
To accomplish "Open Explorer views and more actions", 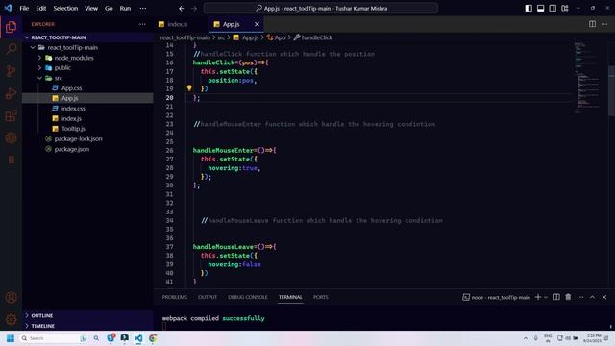I will [x=142, y=24].
